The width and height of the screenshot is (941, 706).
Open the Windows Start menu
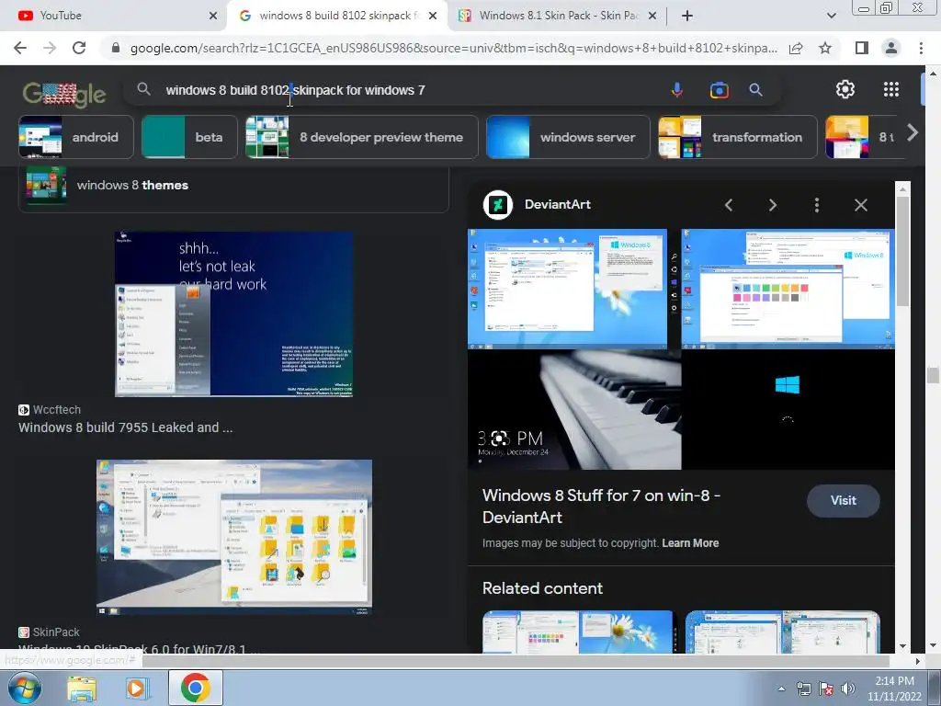(25, 688)
